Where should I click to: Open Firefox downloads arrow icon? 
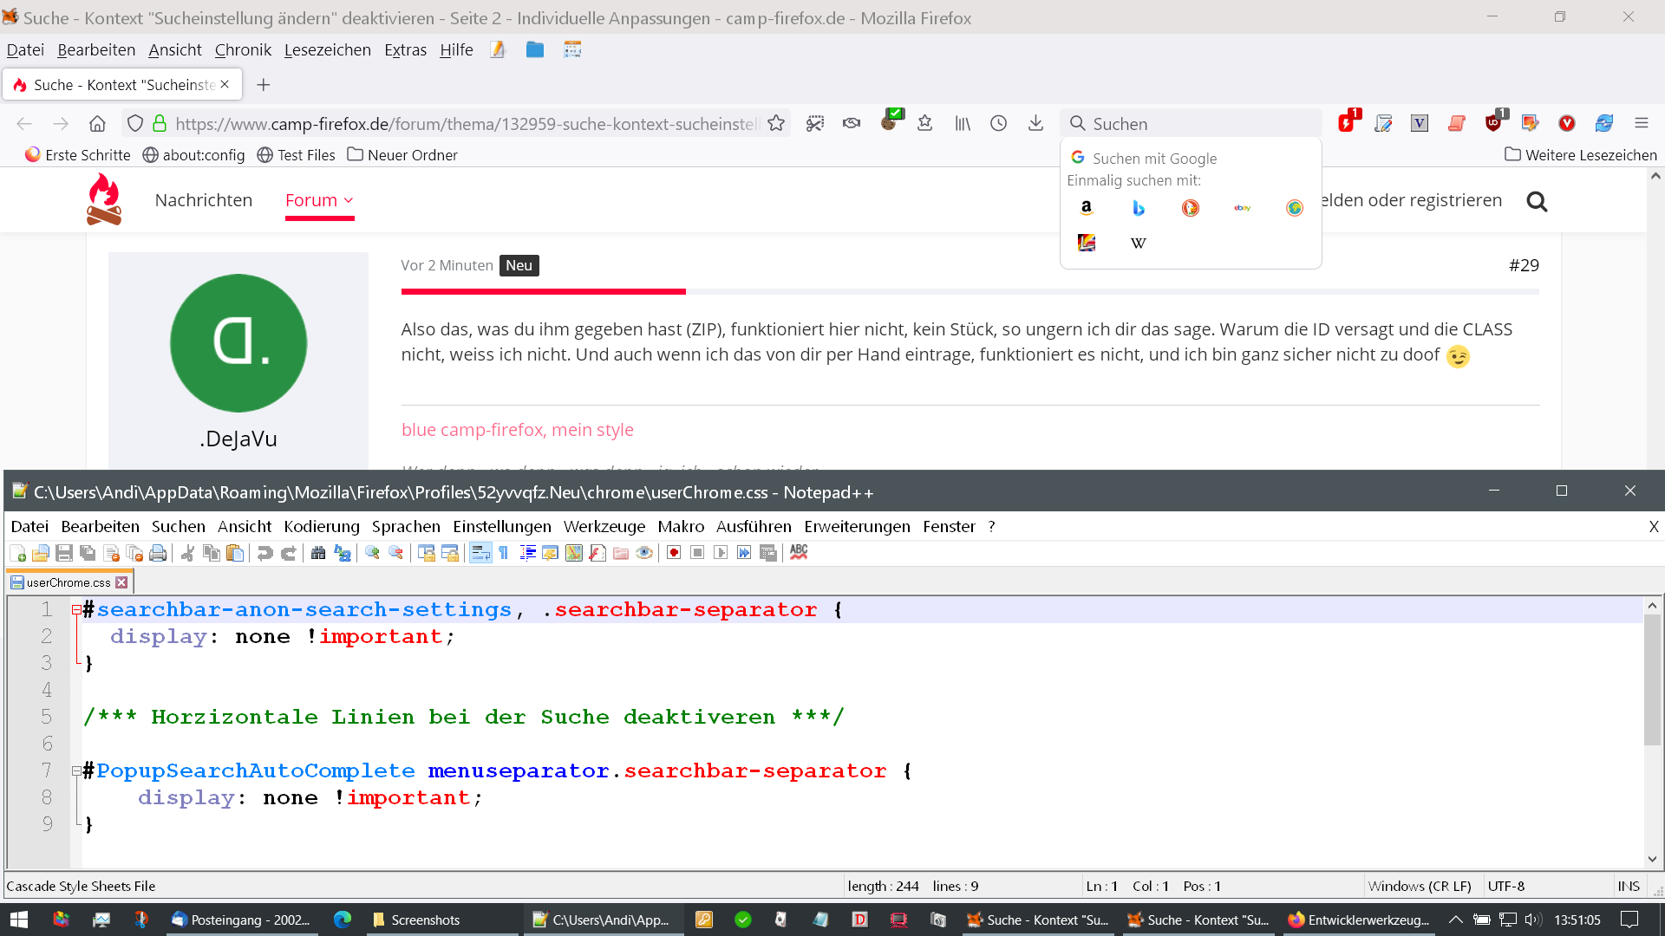point(1035,123)
